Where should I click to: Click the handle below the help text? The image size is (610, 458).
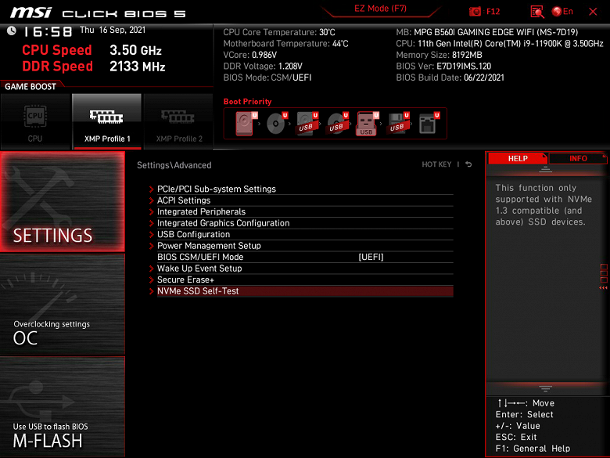[545, 388]
